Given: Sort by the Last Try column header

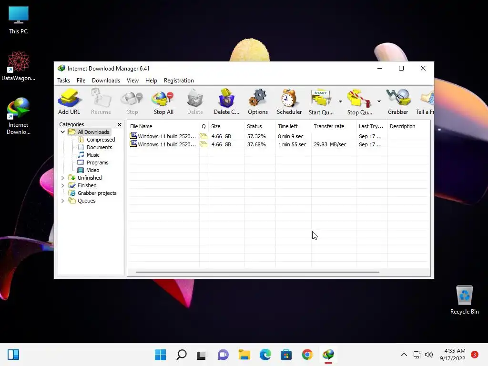Looking at the screenshot, I should pos(372,126).
